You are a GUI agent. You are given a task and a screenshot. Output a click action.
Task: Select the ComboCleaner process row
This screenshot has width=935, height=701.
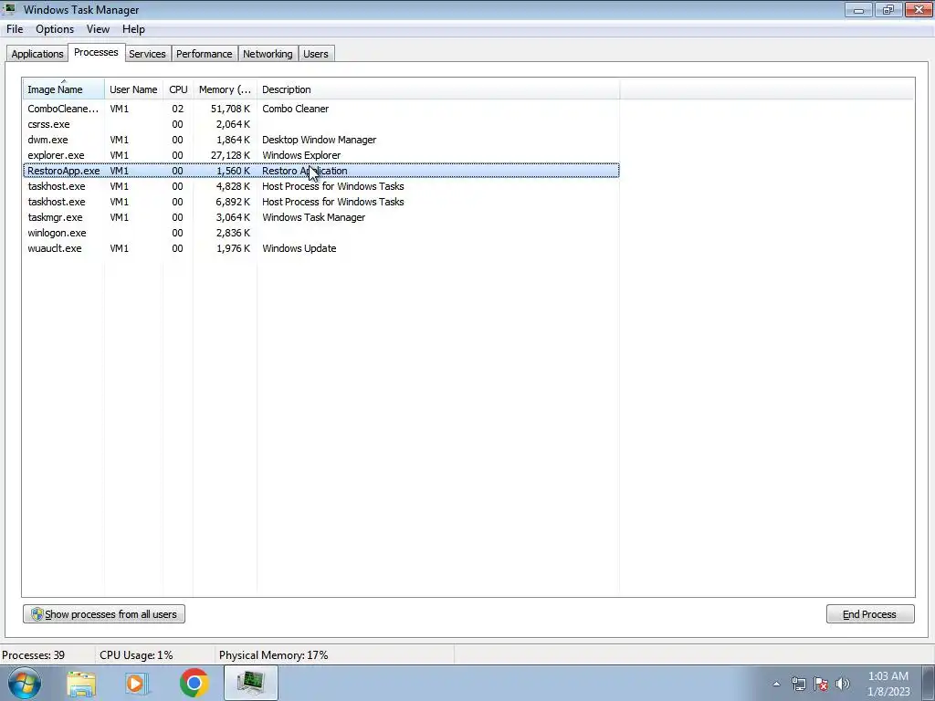321,109
